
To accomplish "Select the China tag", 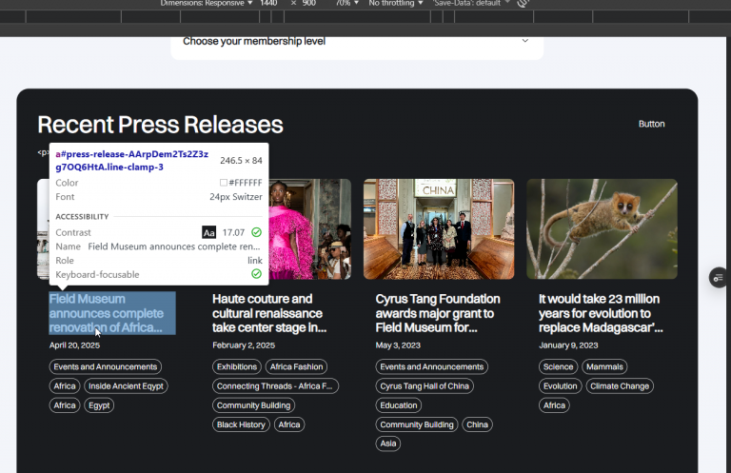I will 478,424.
